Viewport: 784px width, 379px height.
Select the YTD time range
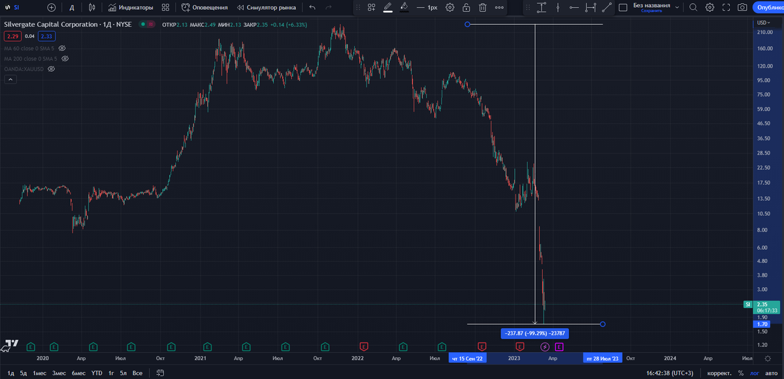(97, 372)
